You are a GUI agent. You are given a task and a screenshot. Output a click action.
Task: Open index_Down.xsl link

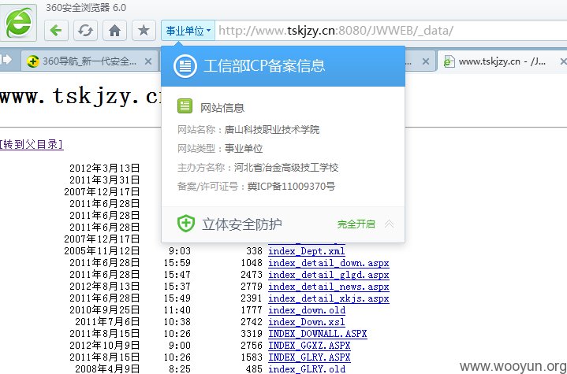coord(306,322)
